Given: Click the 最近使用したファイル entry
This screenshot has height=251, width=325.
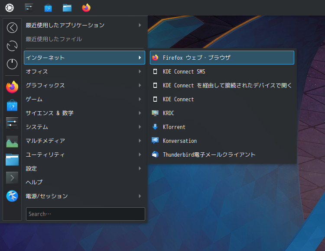Looking at the screenshot, I should click(x=84, y=39).
